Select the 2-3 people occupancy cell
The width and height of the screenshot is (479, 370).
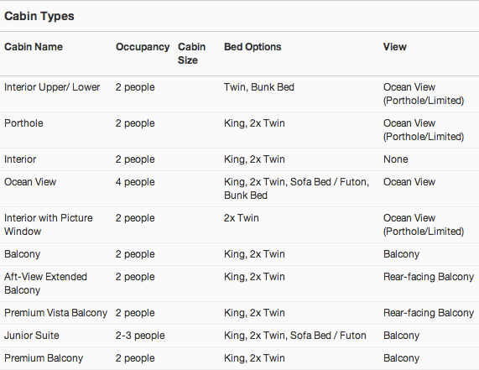coord(140,335)
